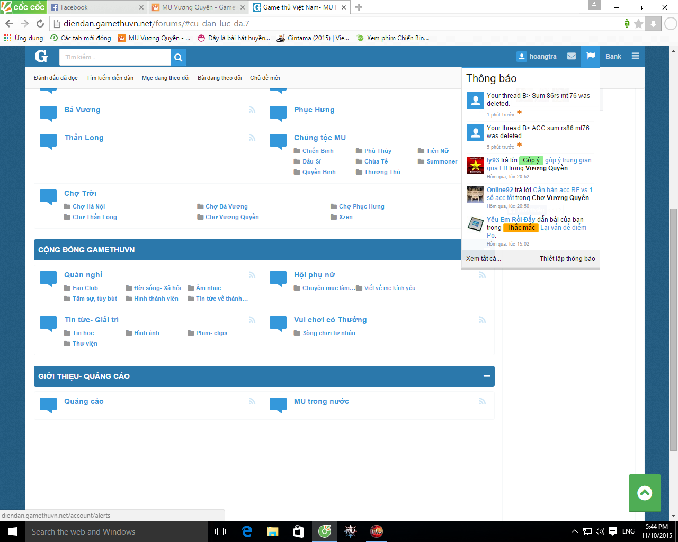Open the Windows Start menu
Image resolution: width=678 pixels, height=542 pixels.
pyautogui.click(x=13, y=531)
